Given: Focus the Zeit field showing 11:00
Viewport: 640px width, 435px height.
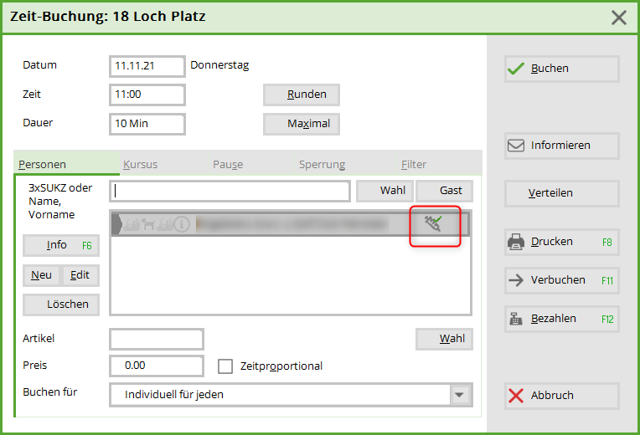Looking at the screenshot, I should (147, 95).
